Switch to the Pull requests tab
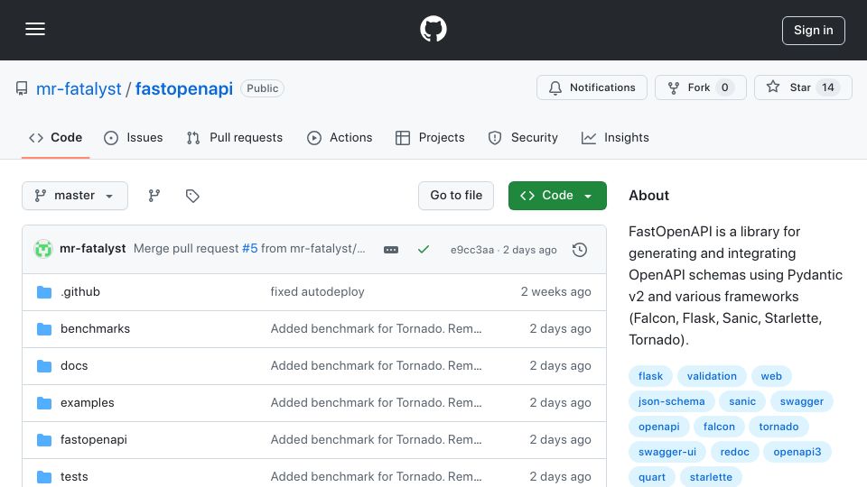The height and width of the screenshot is (487, 867). point(235,137)
